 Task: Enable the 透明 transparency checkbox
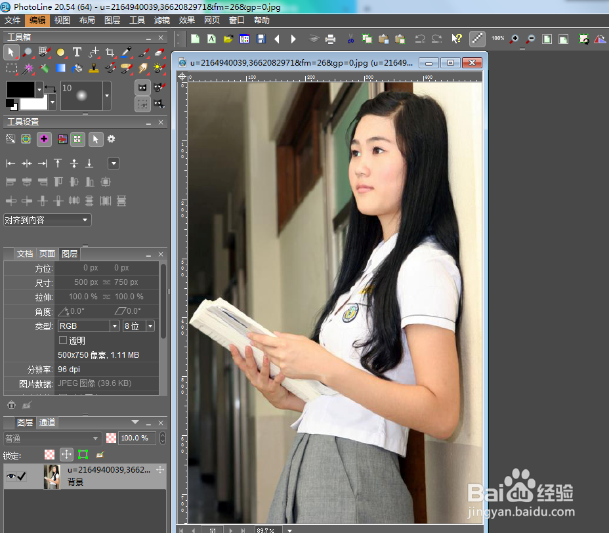(x=63, y=340)
